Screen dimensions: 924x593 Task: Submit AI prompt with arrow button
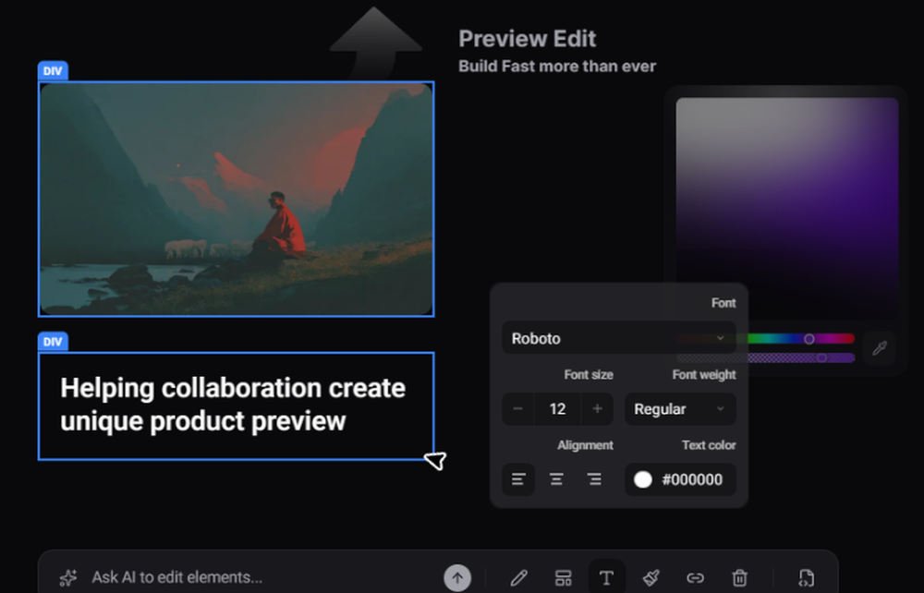pyautogui.click(x=457, y=577)
